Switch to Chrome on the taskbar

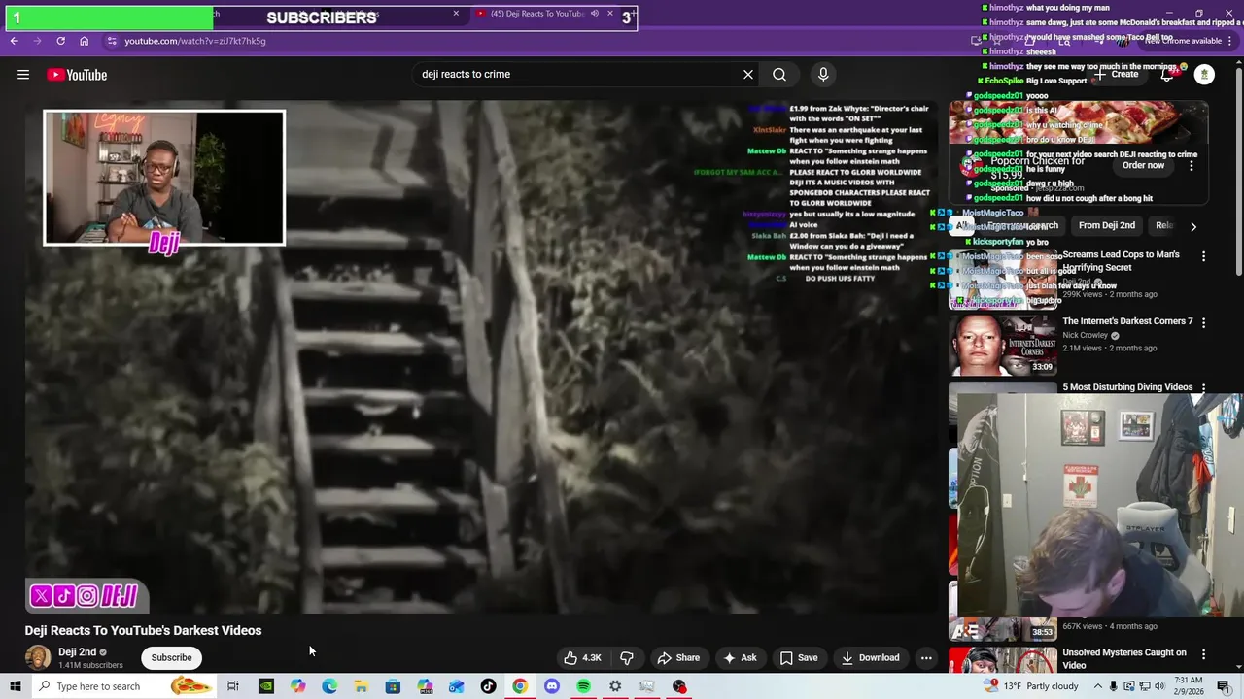click(x=520, y=686)
